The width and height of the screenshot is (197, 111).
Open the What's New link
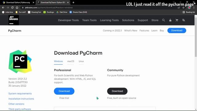pos(131,31)
